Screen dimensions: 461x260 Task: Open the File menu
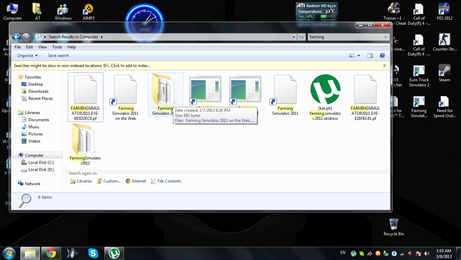18,47
